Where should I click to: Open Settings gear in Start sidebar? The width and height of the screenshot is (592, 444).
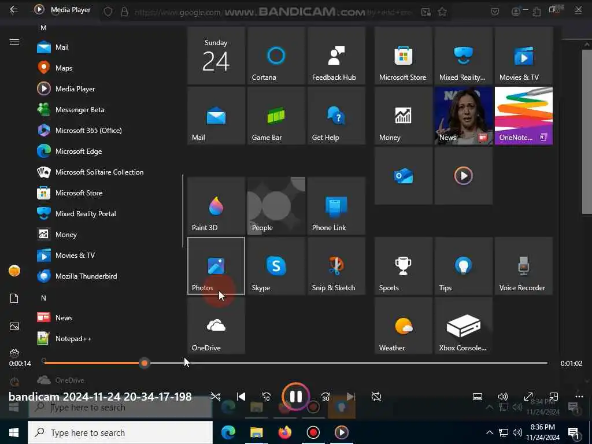click(14, 353)
